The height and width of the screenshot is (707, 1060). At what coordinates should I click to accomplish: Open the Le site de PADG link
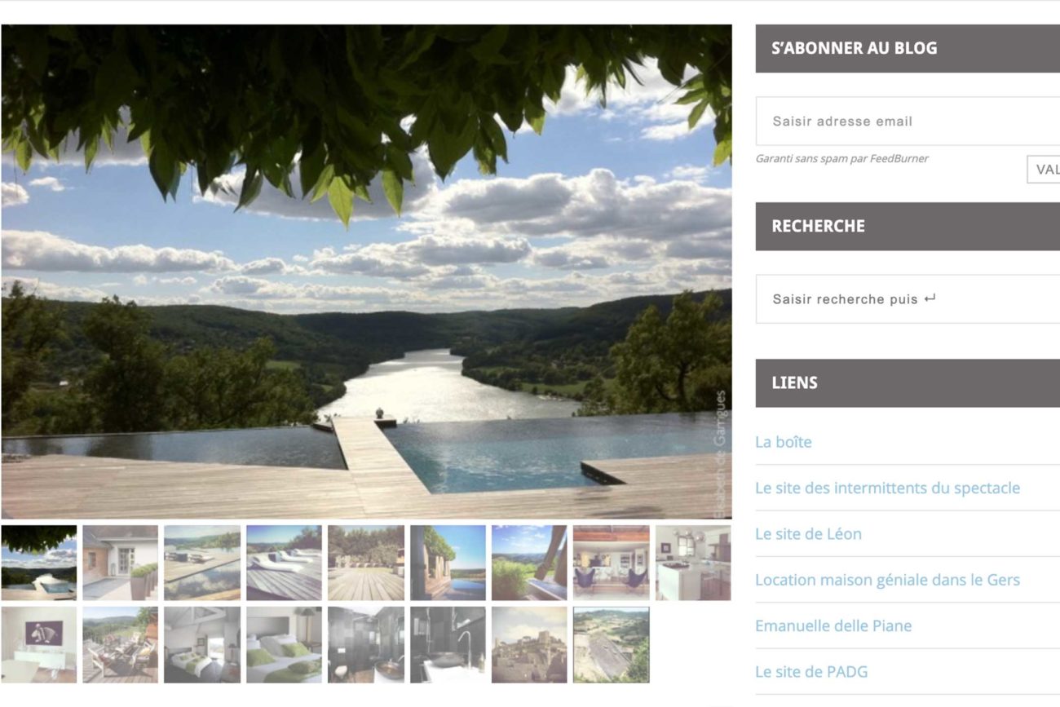(x=811, y=672)
